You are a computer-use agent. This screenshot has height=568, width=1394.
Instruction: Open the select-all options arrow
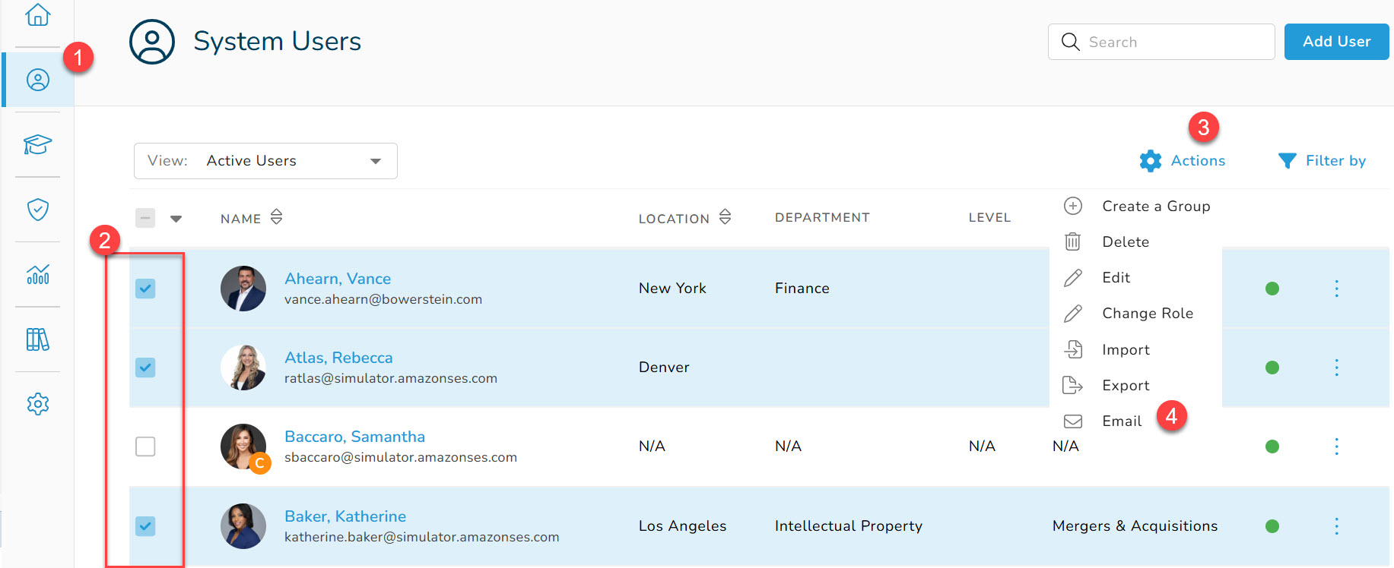tap(176, 219)
